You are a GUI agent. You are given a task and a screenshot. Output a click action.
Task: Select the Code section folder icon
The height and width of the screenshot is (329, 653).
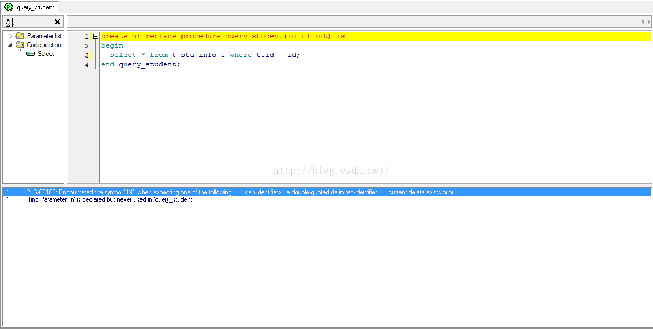(21, 45)
